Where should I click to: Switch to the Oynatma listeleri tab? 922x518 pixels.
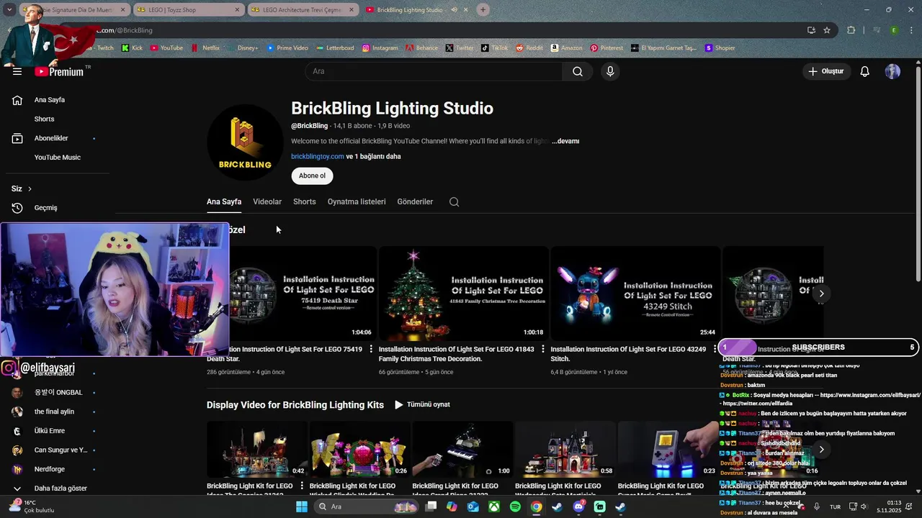coord(357,201)
